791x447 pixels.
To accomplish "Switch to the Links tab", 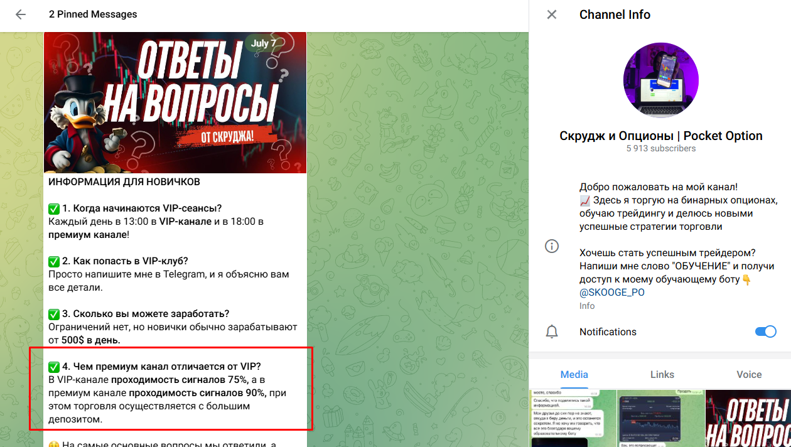I will point(662,374).
